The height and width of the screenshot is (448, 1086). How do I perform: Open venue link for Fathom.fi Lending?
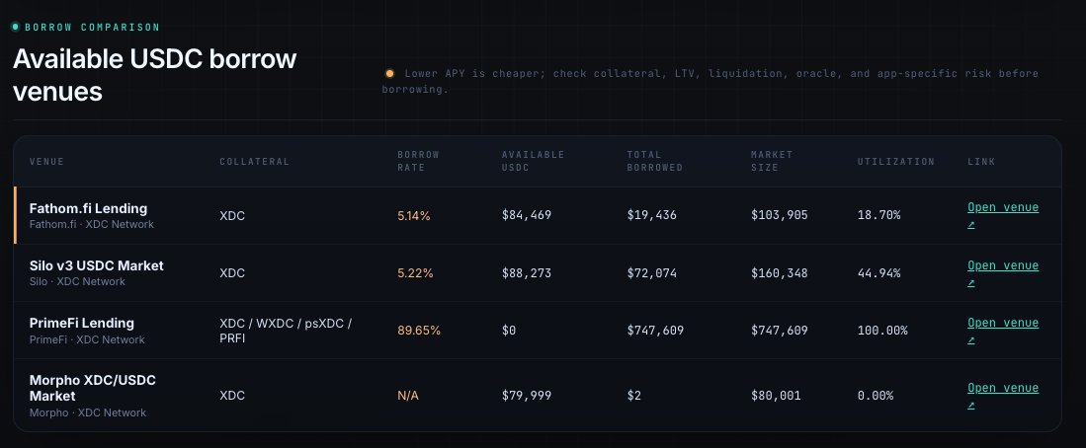click(1003, 215)
